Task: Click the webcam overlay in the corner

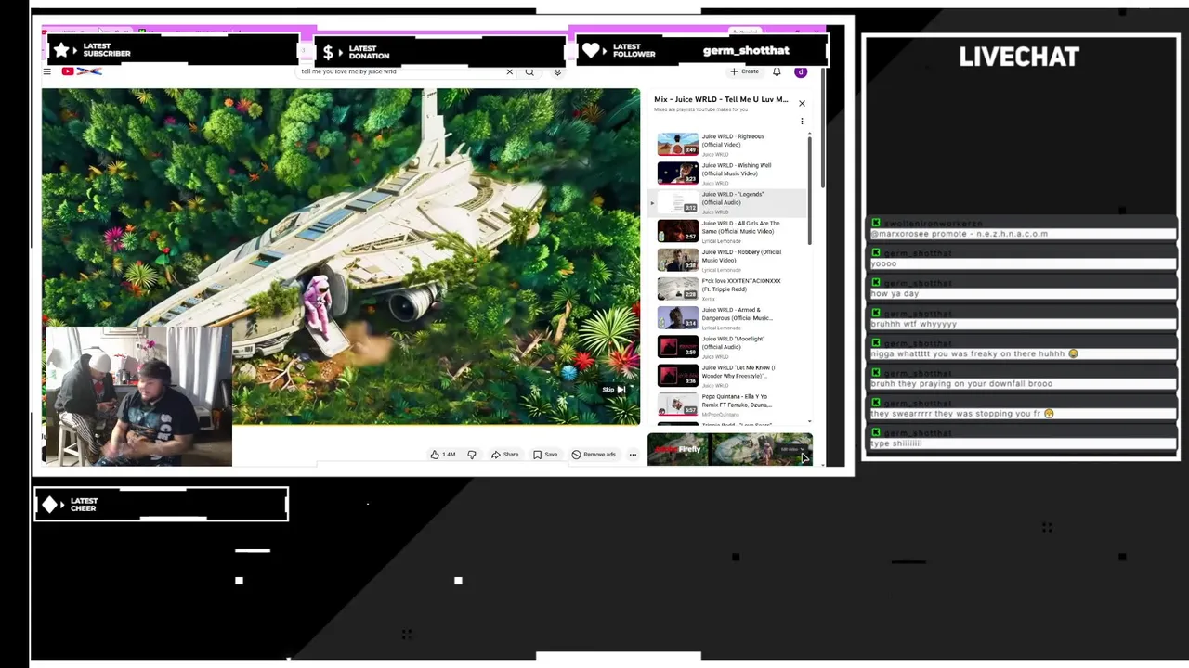Action: pyautogui.click(x=137, y=396)
